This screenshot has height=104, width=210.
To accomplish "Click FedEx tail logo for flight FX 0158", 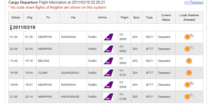I will click(108, 97).
